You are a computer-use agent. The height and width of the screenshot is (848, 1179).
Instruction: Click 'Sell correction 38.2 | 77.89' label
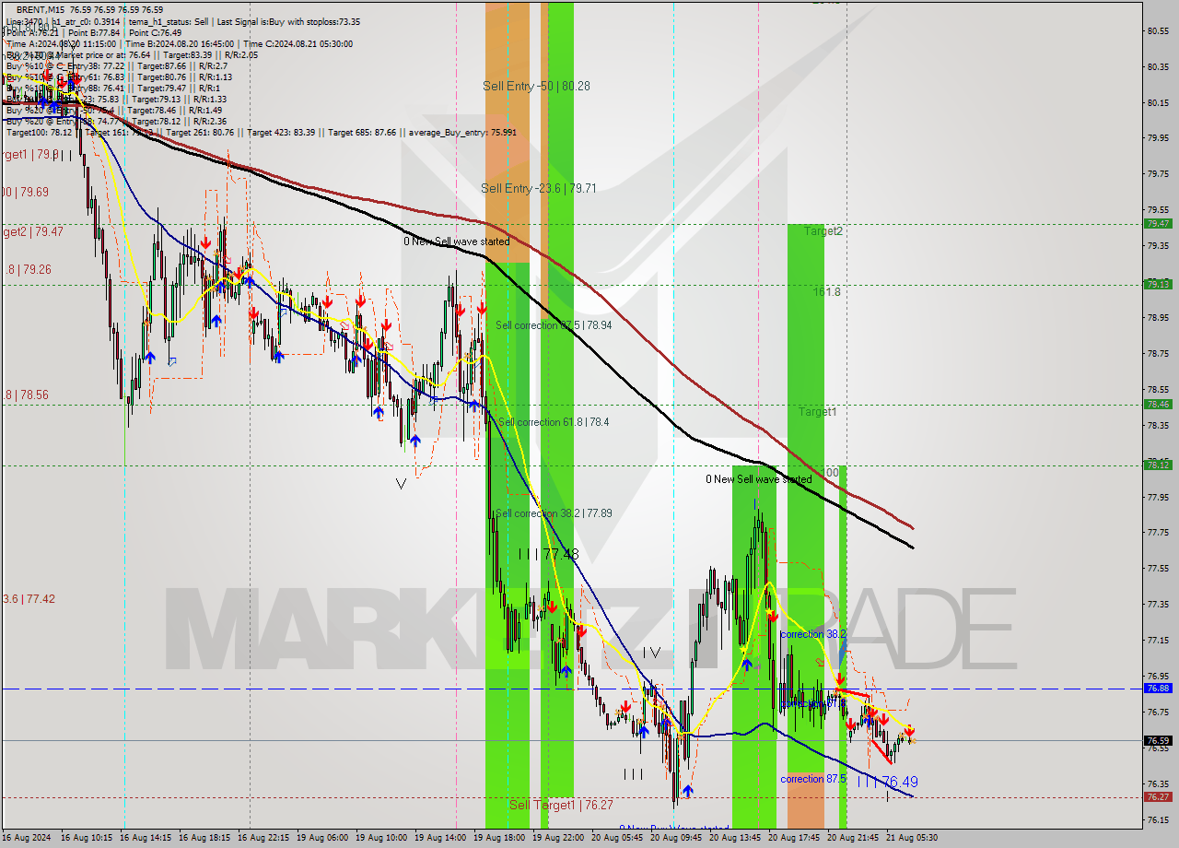point(554,513)
